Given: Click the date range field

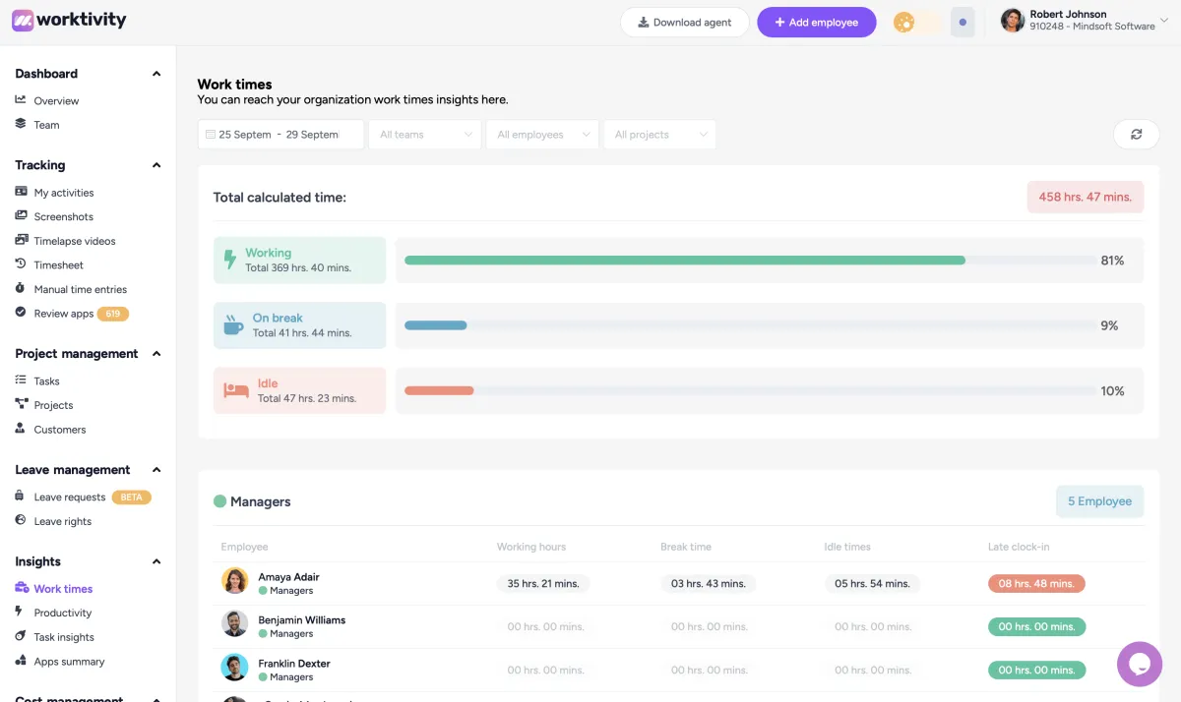Looking at the screenshot, I should point(280,135).
